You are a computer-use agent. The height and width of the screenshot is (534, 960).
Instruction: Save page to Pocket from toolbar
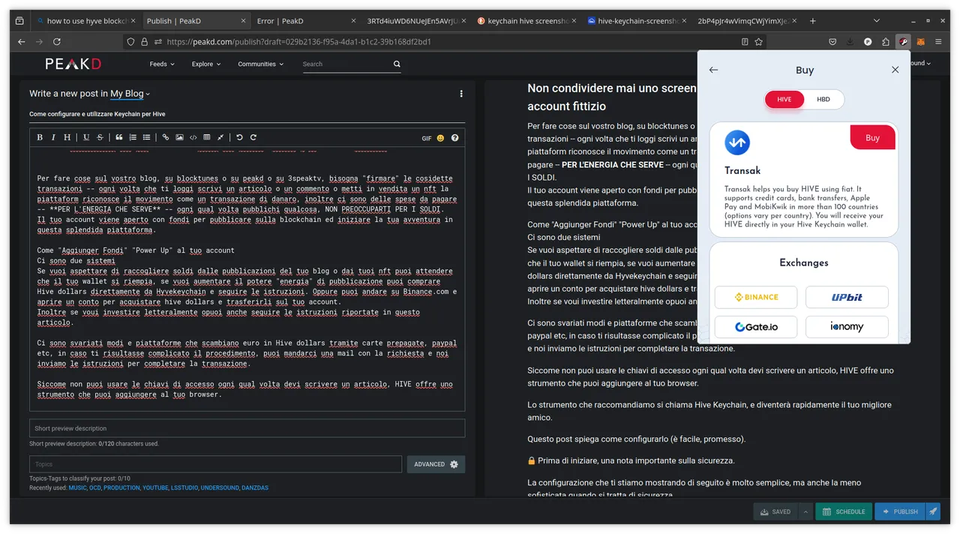(832, 42)
